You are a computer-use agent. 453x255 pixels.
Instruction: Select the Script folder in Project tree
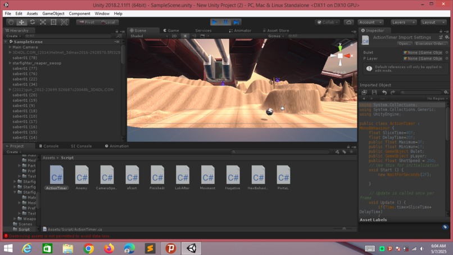(21, 229)
